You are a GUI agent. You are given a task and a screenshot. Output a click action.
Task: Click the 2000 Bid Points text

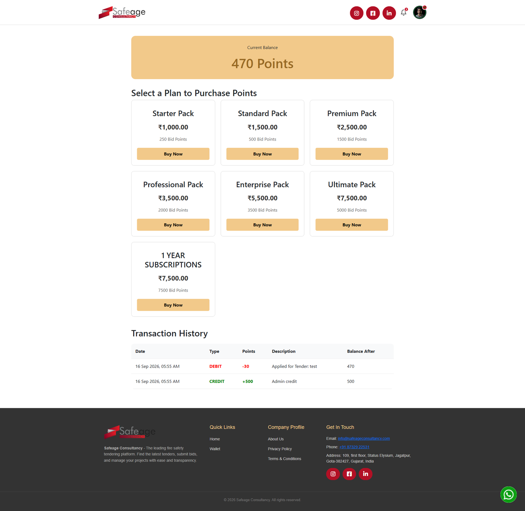pos(173,210)
